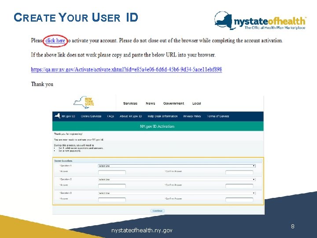Open Privacy Policy page
This screenshot has width=317, height=238.
192,116
